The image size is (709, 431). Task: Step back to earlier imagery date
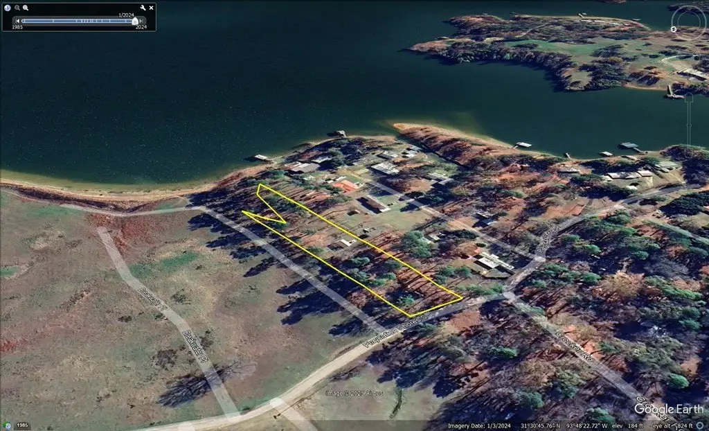click(x=17, y=21)
